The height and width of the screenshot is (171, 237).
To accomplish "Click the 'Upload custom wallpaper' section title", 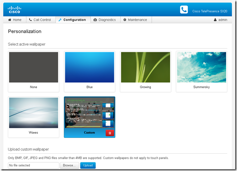I will (x=28, y=149).
